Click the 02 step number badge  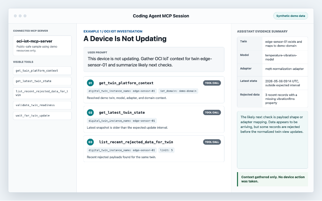(x=90, y=112)
